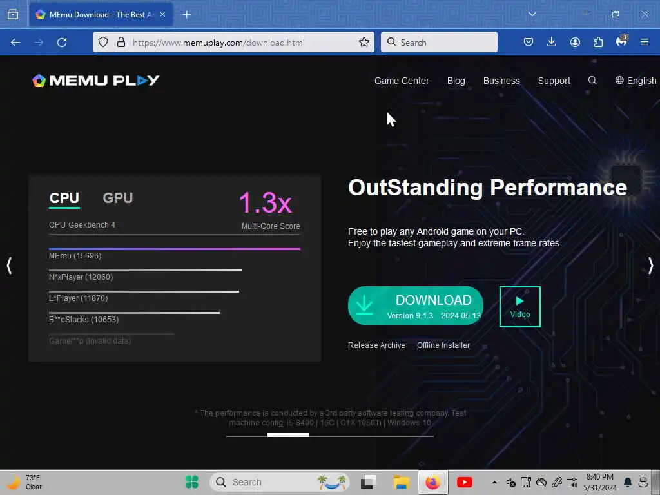Click the 1.3x Multi-Core Score value

tap(266, 202)
